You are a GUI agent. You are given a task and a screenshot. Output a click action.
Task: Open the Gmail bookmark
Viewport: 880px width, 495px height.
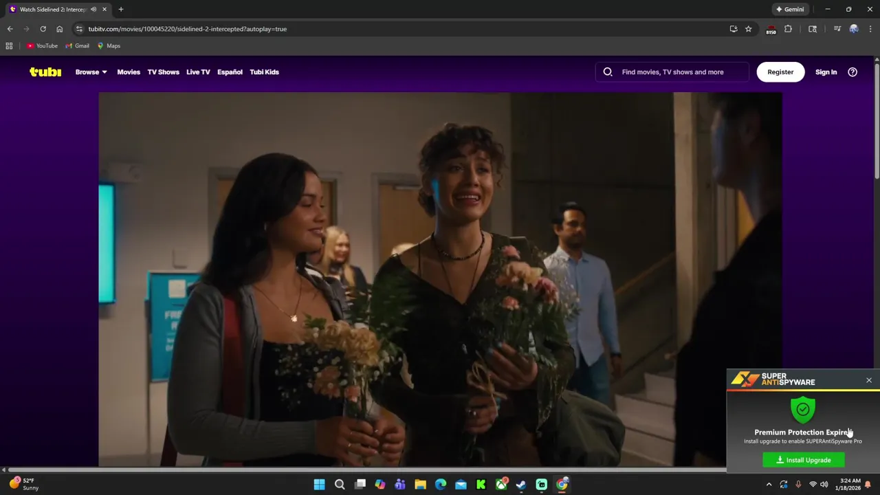pos(77,46)
